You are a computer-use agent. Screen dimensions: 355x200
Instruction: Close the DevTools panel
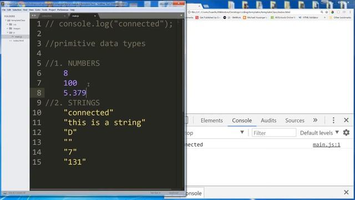click(x=346, y=120)
